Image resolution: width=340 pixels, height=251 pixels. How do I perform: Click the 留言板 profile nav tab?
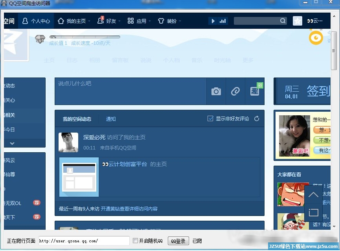120,60
